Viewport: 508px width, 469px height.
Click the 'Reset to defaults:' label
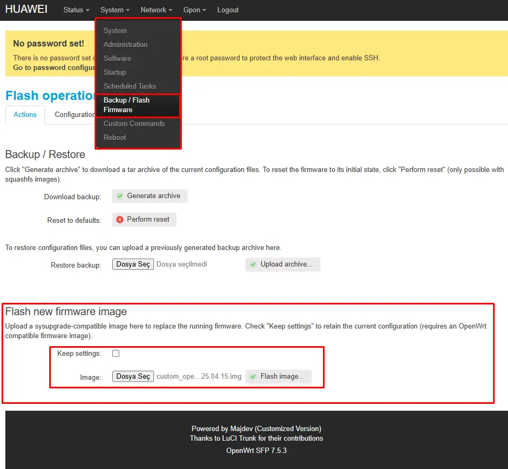(74, 221)
